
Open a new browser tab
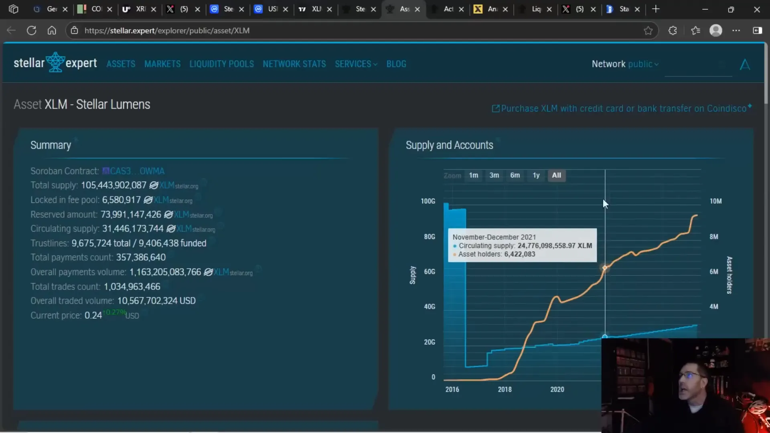tap(656, 9)
